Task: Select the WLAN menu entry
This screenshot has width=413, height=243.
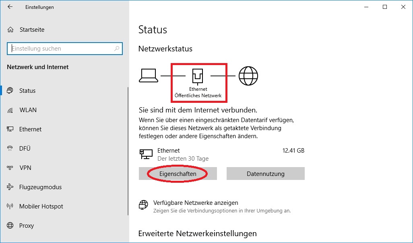Action: pos(28,110)
